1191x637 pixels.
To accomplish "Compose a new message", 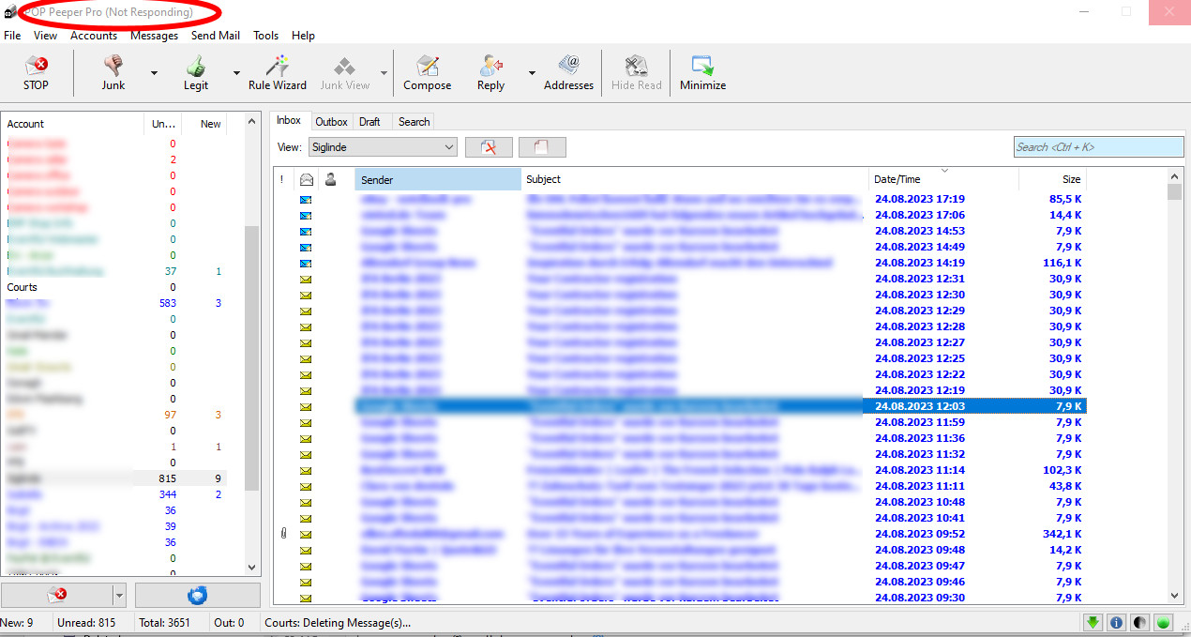I will click(428, 73).
